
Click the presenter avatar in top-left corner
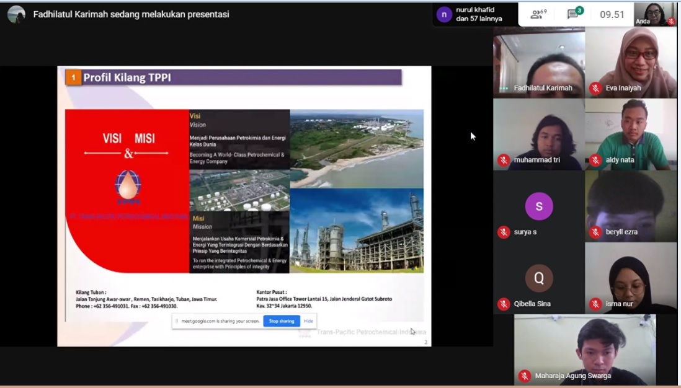coord(17,14)
